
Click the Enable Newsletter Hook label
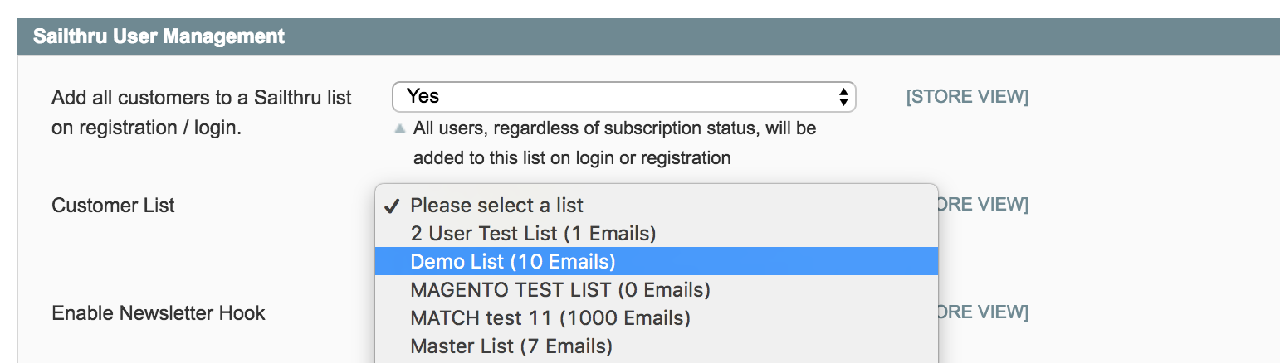(159, 313)
